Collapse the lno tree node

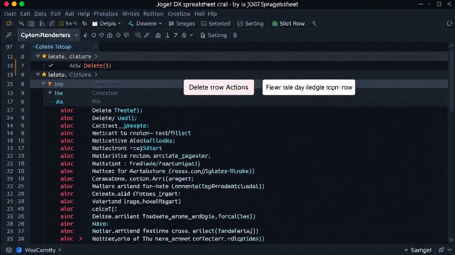coord(44,84)
